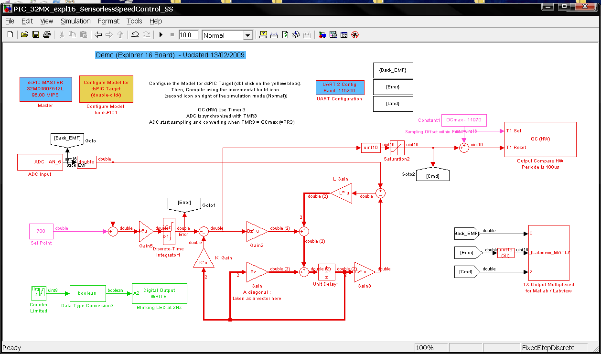601x354 pixels.
Task: Select the K Gain triangle block
Action: point(204,260)
